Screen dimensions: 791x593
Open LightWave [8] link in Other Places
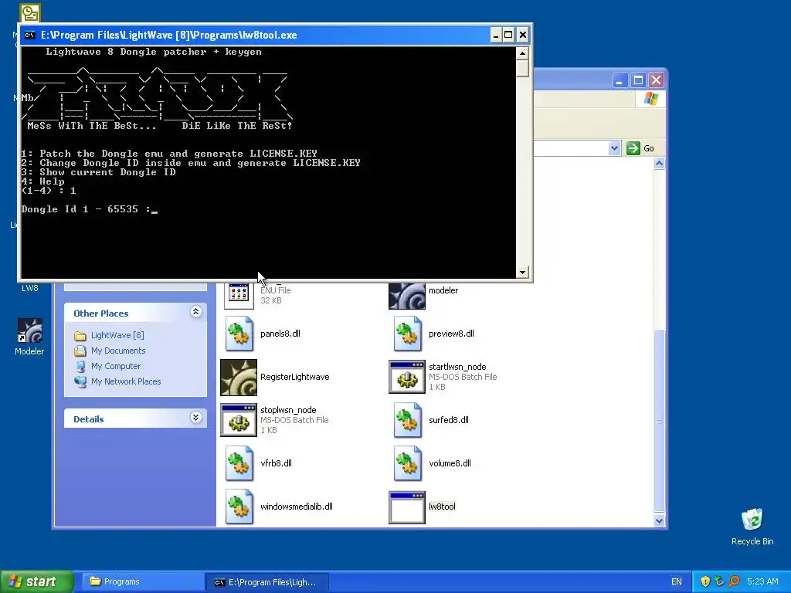tap(117, 335)
